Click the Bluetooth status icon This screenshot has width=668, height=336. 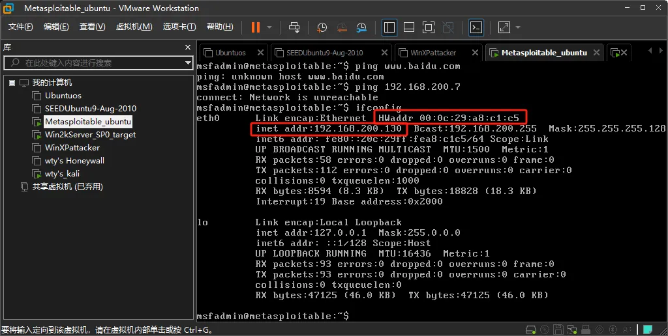pyautogui.click(x=613, y=329)
